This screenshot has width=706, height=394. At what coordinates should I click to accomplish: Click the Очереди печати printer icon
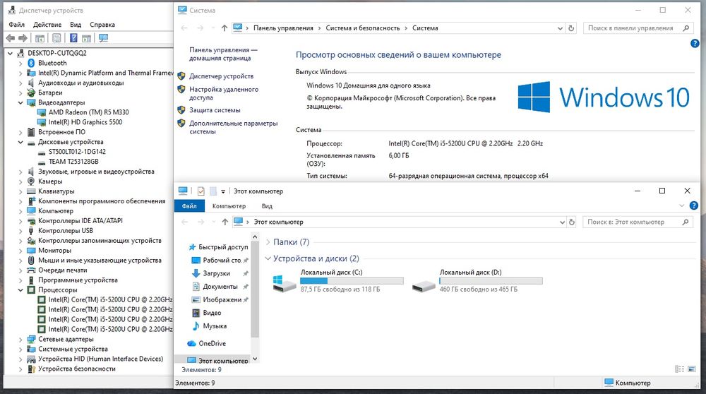(x=31, y=270)
